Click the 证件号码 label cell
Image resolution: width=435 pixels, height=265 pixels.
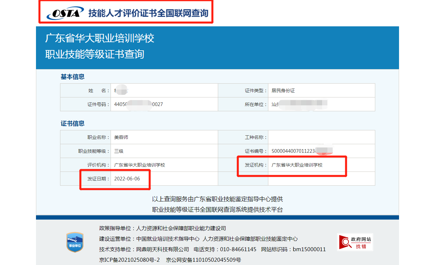[x=85, y=104]
